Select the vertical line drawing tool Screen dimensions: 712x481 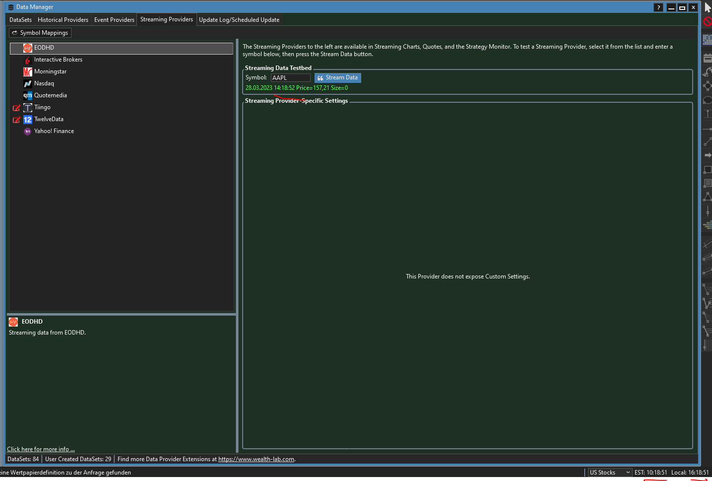click(708, 211)
